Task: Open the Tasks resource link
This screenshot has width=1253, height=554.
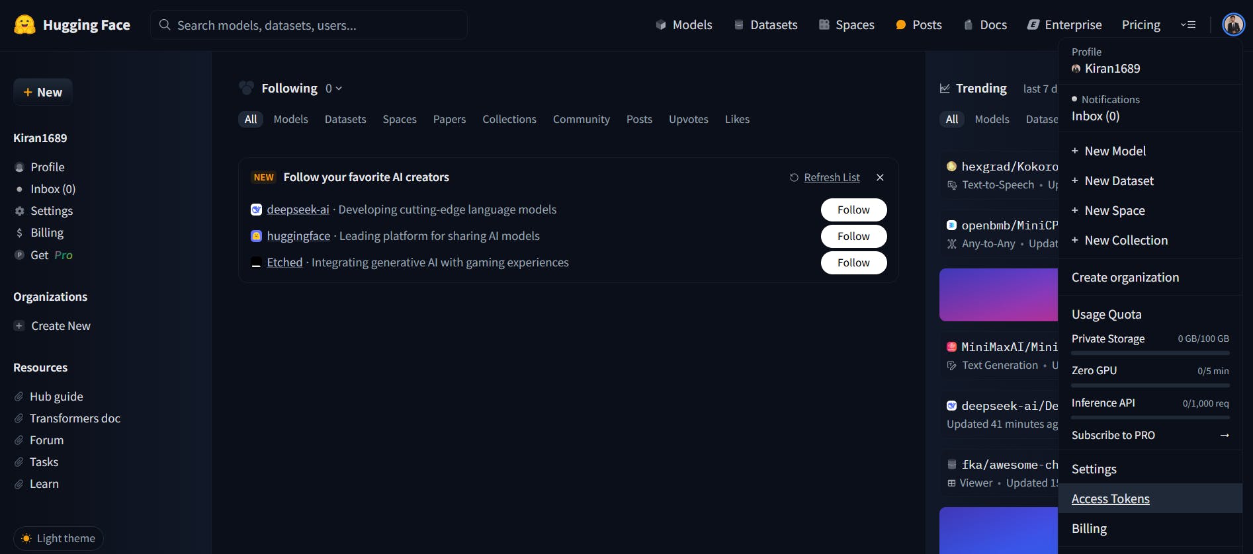Action: 36,462
